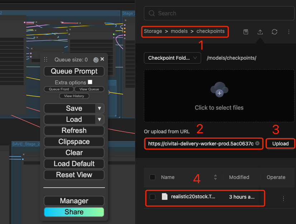Click the sort arrows in the Name column
Screen dimensions: 296x224
point(215,177)
